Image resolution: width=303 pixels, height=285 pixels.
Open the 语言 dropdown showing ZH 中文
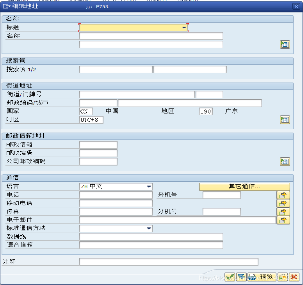click(x=149, y=187)
